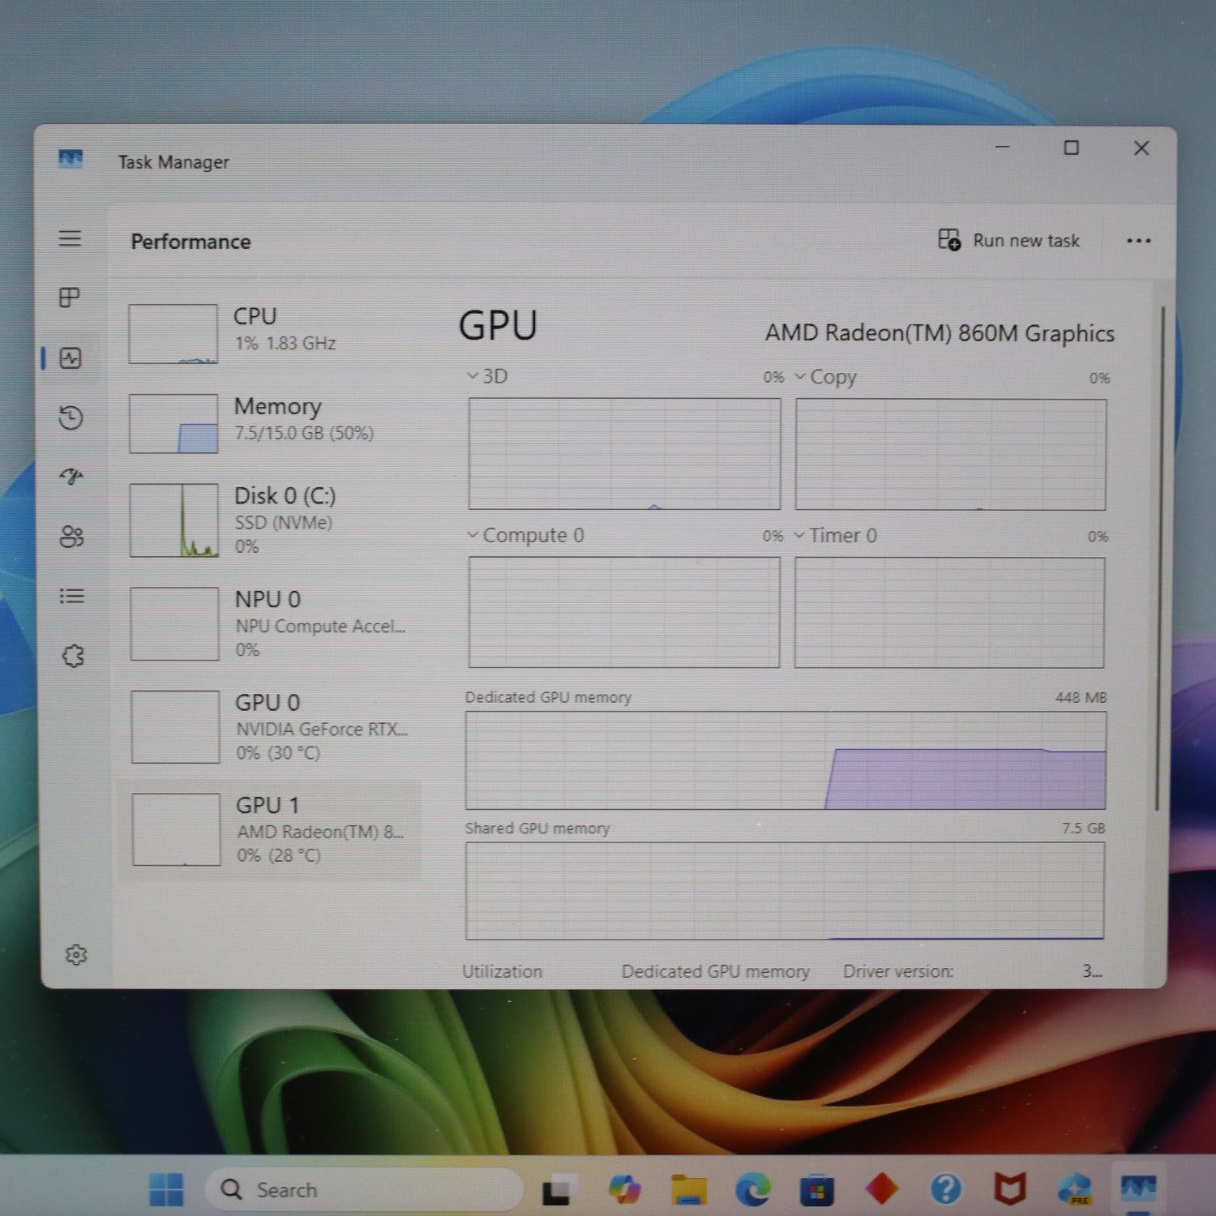Viewport: 1216px width, 1216px height.
Task: Open Task Manager settings gear
Action: click(x=76, y=954)
